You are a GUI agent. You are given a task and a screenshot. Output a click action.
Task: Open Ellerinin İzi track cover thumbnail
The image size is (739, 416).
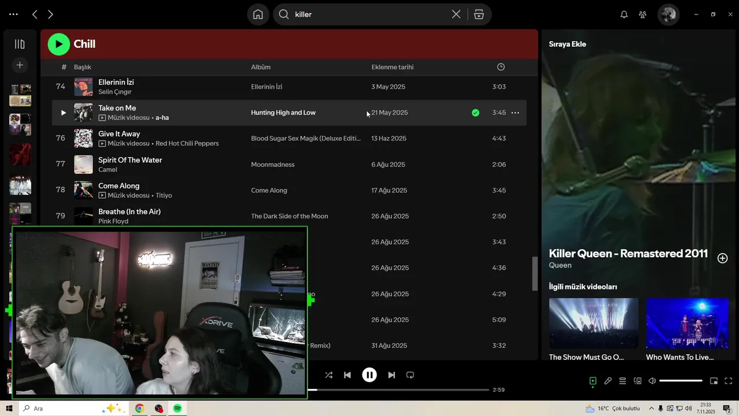pyautogui.click(x=83, y=87)
